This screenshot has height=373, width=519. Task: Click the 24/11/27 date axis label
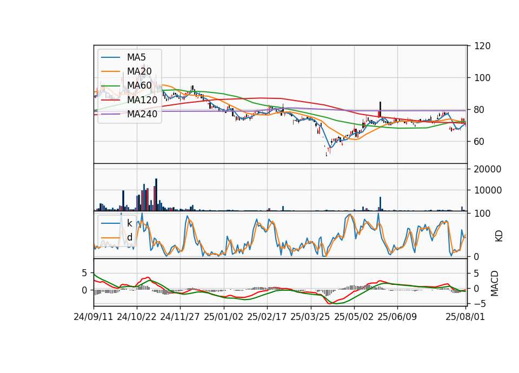(x=180, y=317)
